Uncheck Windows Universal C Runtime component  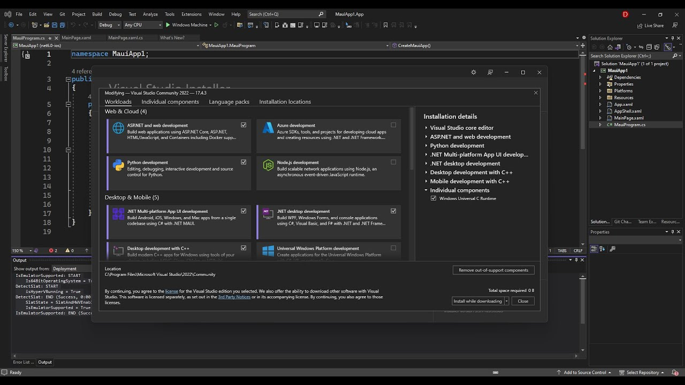(x=433, y=198)
